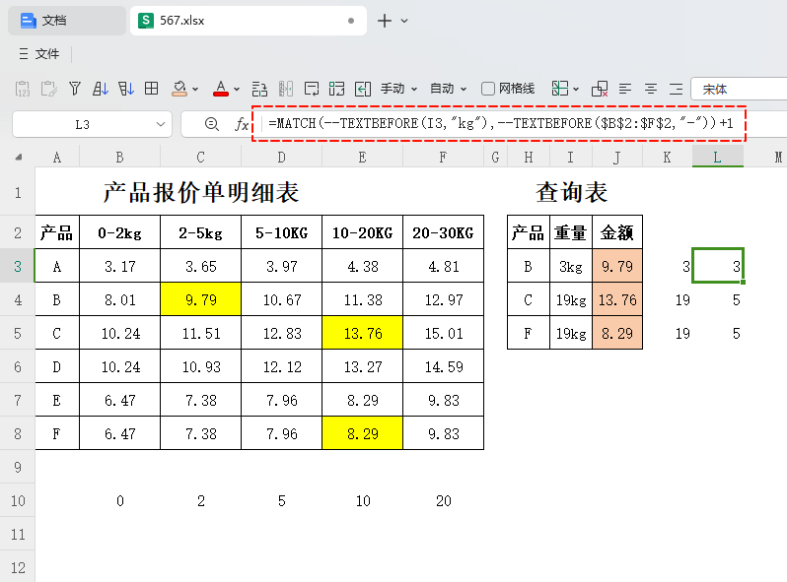Click the title 产品报价单明细表
Screen dimensions: 787x582
point(201,192)
